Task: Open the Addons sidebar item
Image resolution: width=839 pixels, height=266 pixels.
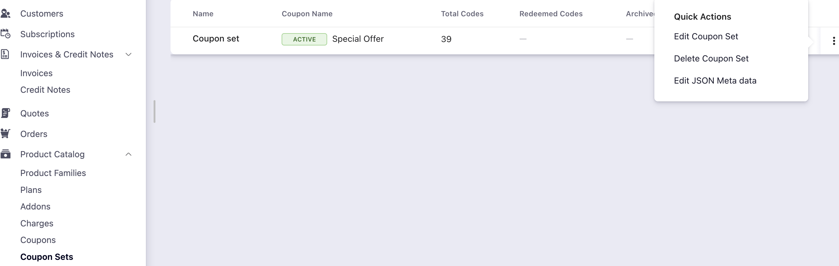Action: (35, 206)
